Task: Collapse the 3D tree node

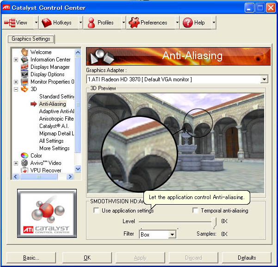Action: 16,89
